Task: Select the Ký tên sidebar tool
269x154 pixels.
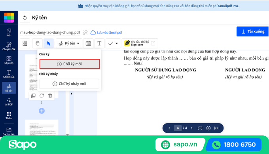Action: click(x=9, y=88)
